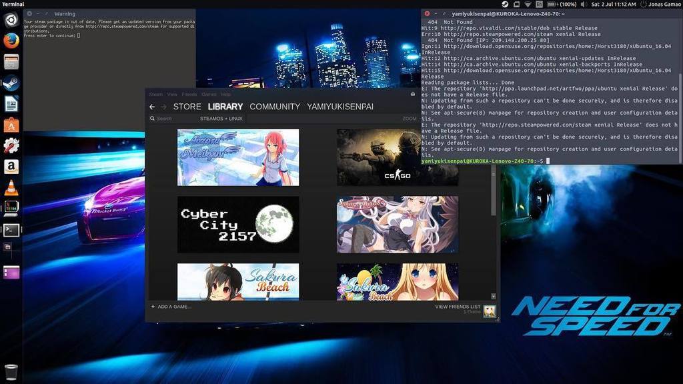The height and width of the screenshot is (384, 683).
Task: Open XTerm from the launcher
Action: point(11,209)
